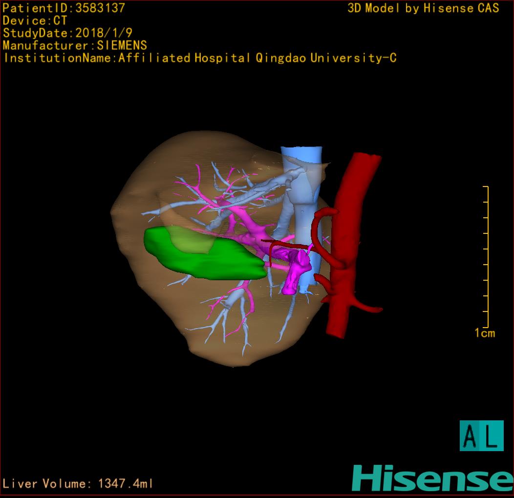The width and height of the screenshot is (514, 498).
Task: Click the InstitutionName Affiliated Hospital Qingdao text
Action: (200, 58)
